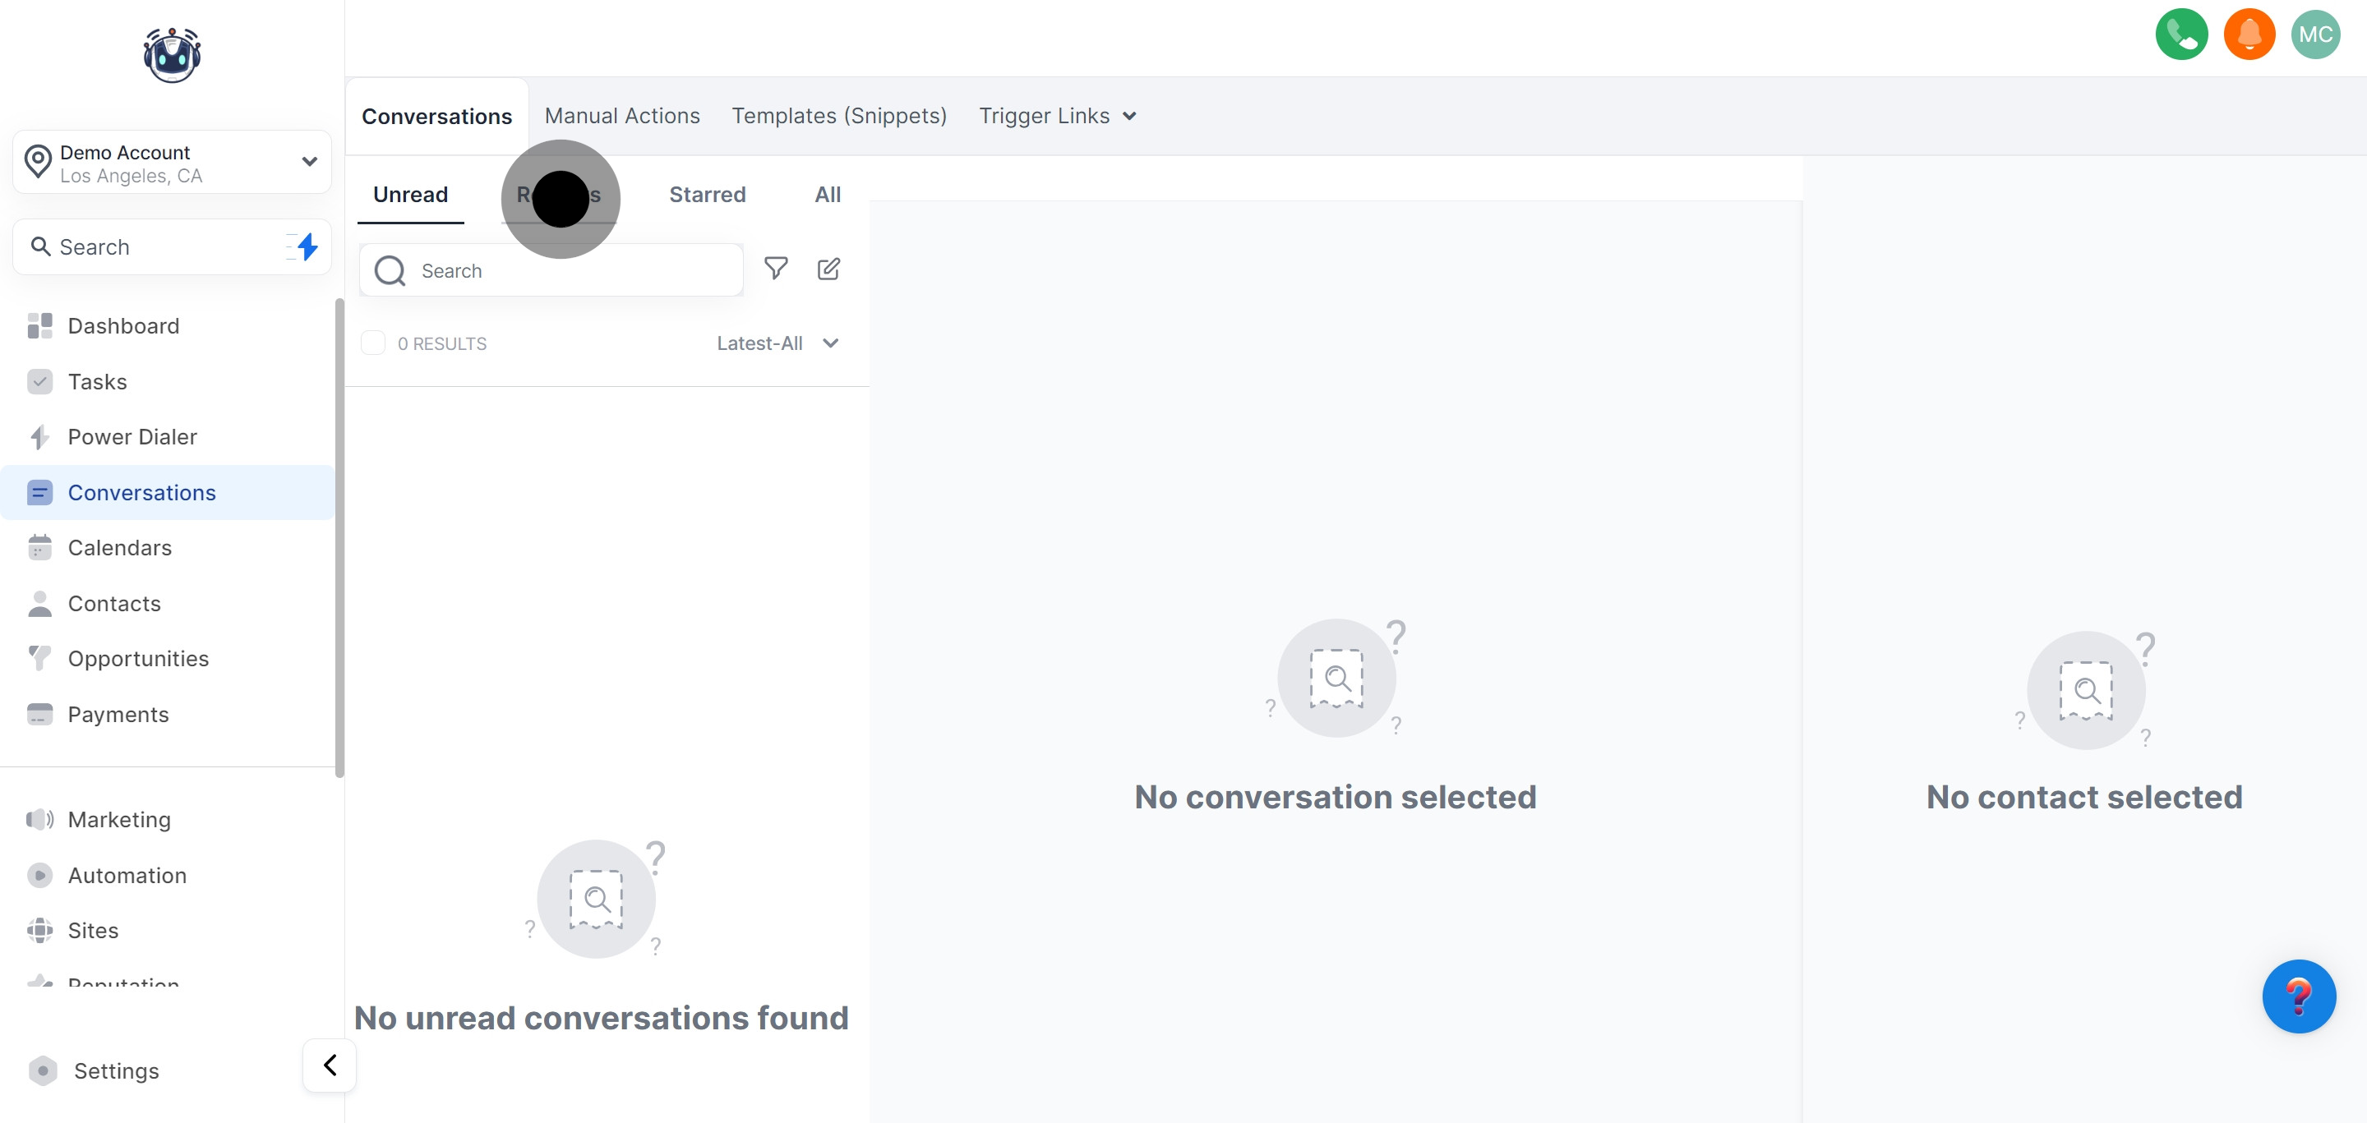2367x1123 pixels.
Task: Expand the Trigger Links menu
Action: (x=1058, y=116)
